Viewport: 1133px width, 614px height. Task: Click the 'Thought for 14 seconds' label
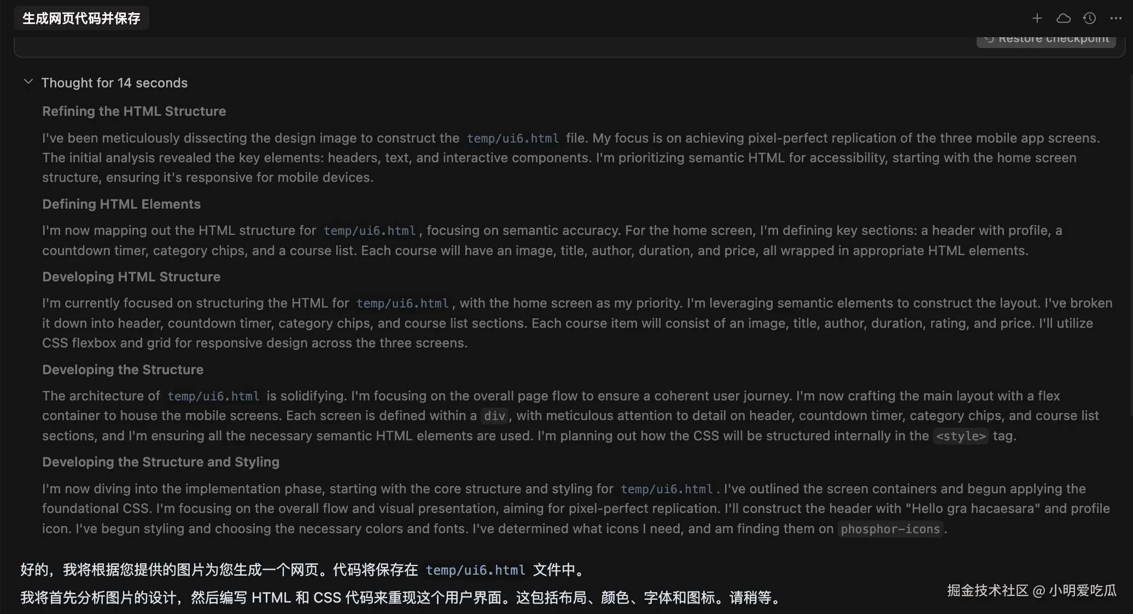pyautogui.click(x=114, y=83)
